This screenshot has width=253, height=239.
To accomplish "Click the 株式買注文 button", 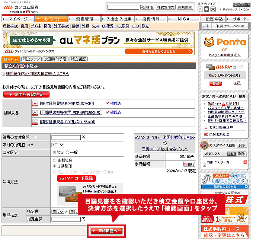I will [166, 7].
